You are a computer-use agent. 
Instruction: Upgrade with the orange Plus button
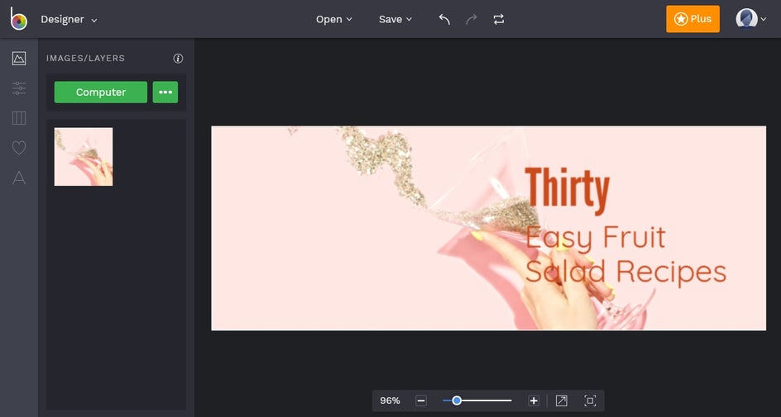[x=692, y=19]
